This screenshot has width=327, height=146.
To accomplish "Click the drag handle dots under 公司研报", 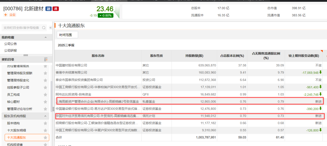I will (25, 55).
